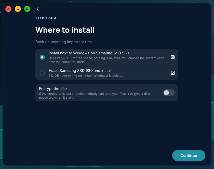This screenshot has width=214, height=169.
Task: Go back with the left chevron arrow
Action: coord(37,9)
